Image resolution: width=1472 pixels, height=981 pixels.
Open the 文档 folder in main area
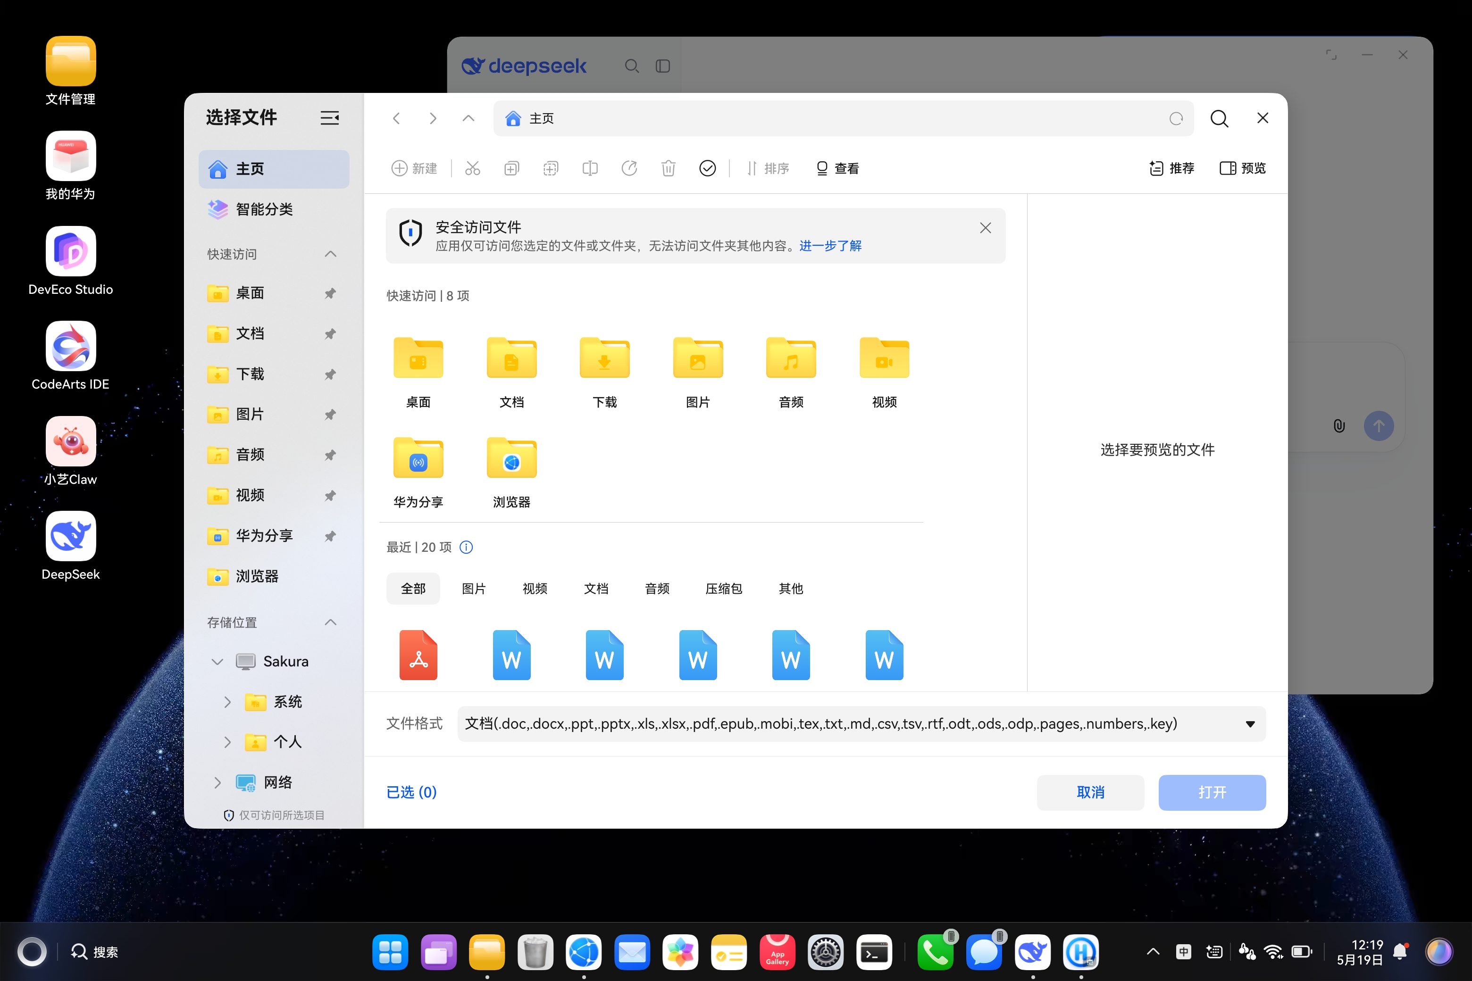tap(511, 372)
